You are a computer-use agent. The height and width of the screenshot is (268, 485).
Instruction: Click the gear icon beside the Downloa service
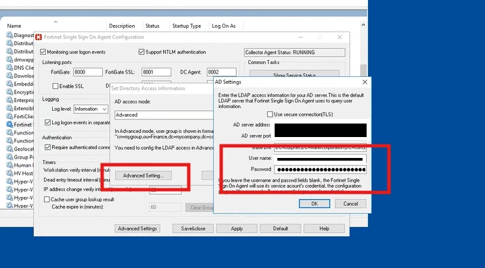click(x=9, y=76)
